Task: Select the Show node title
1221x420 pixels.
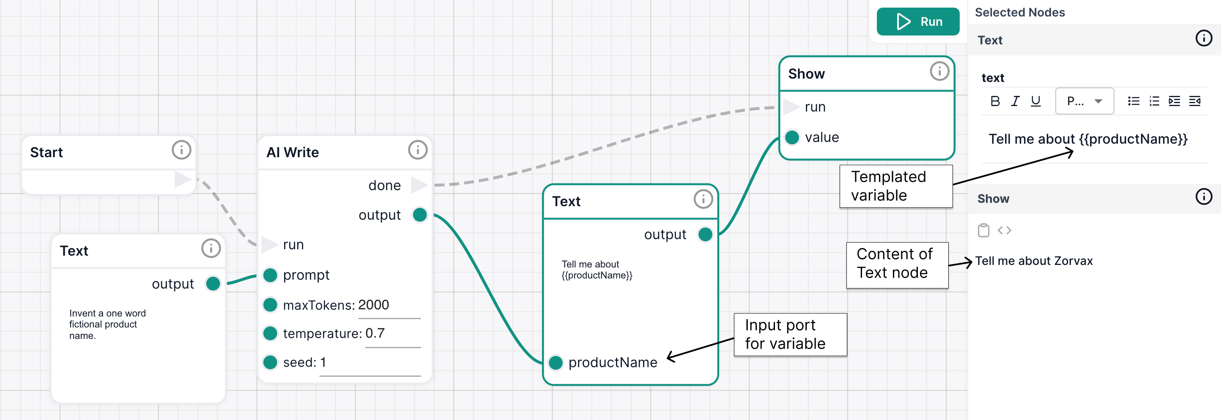Action: [806, 74]
